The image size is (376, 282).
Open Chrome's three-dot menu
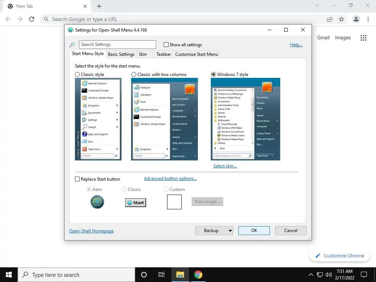coord(368,19)
